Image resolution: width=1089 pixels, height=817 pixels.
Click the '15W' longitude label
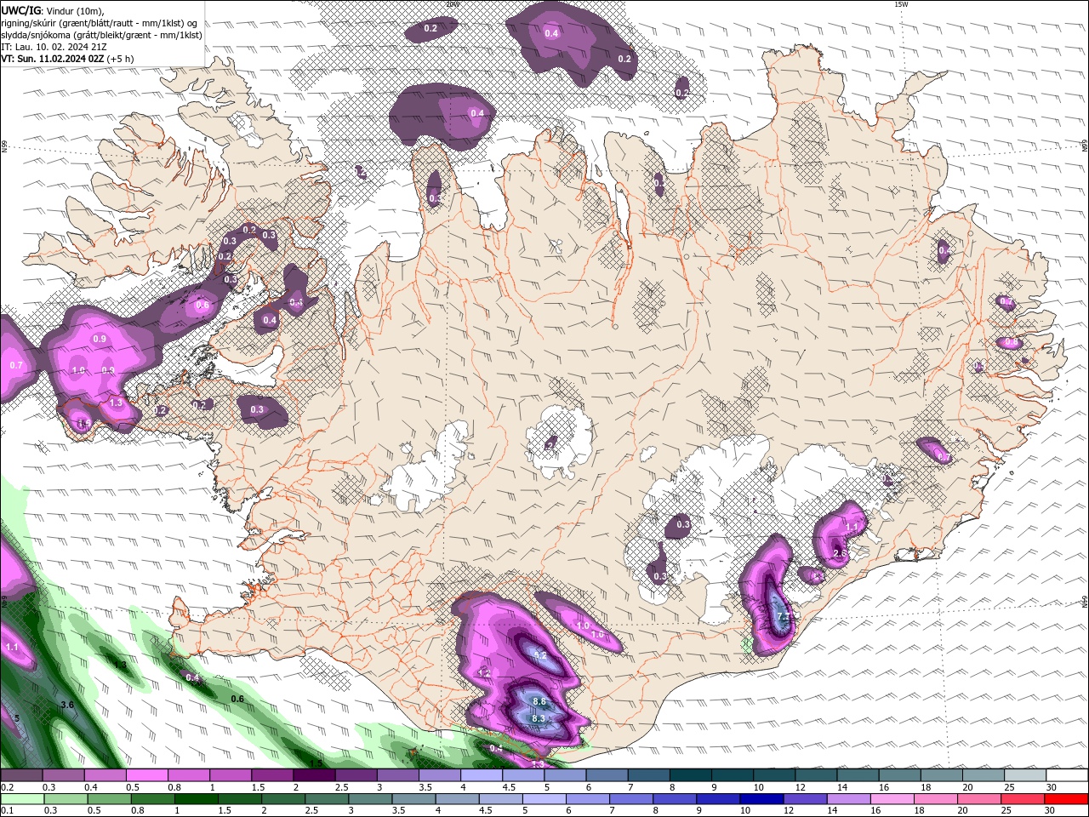pyautogui.click(x=901, y=4)
